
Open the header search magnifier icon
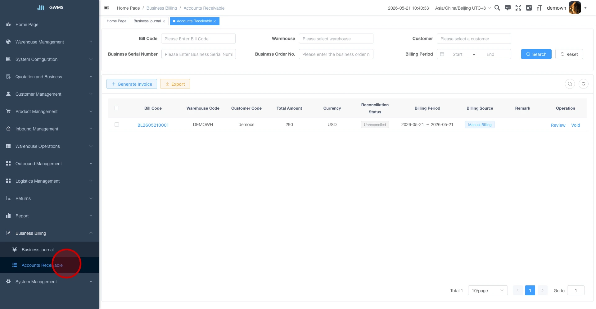[x=497, y=8]
